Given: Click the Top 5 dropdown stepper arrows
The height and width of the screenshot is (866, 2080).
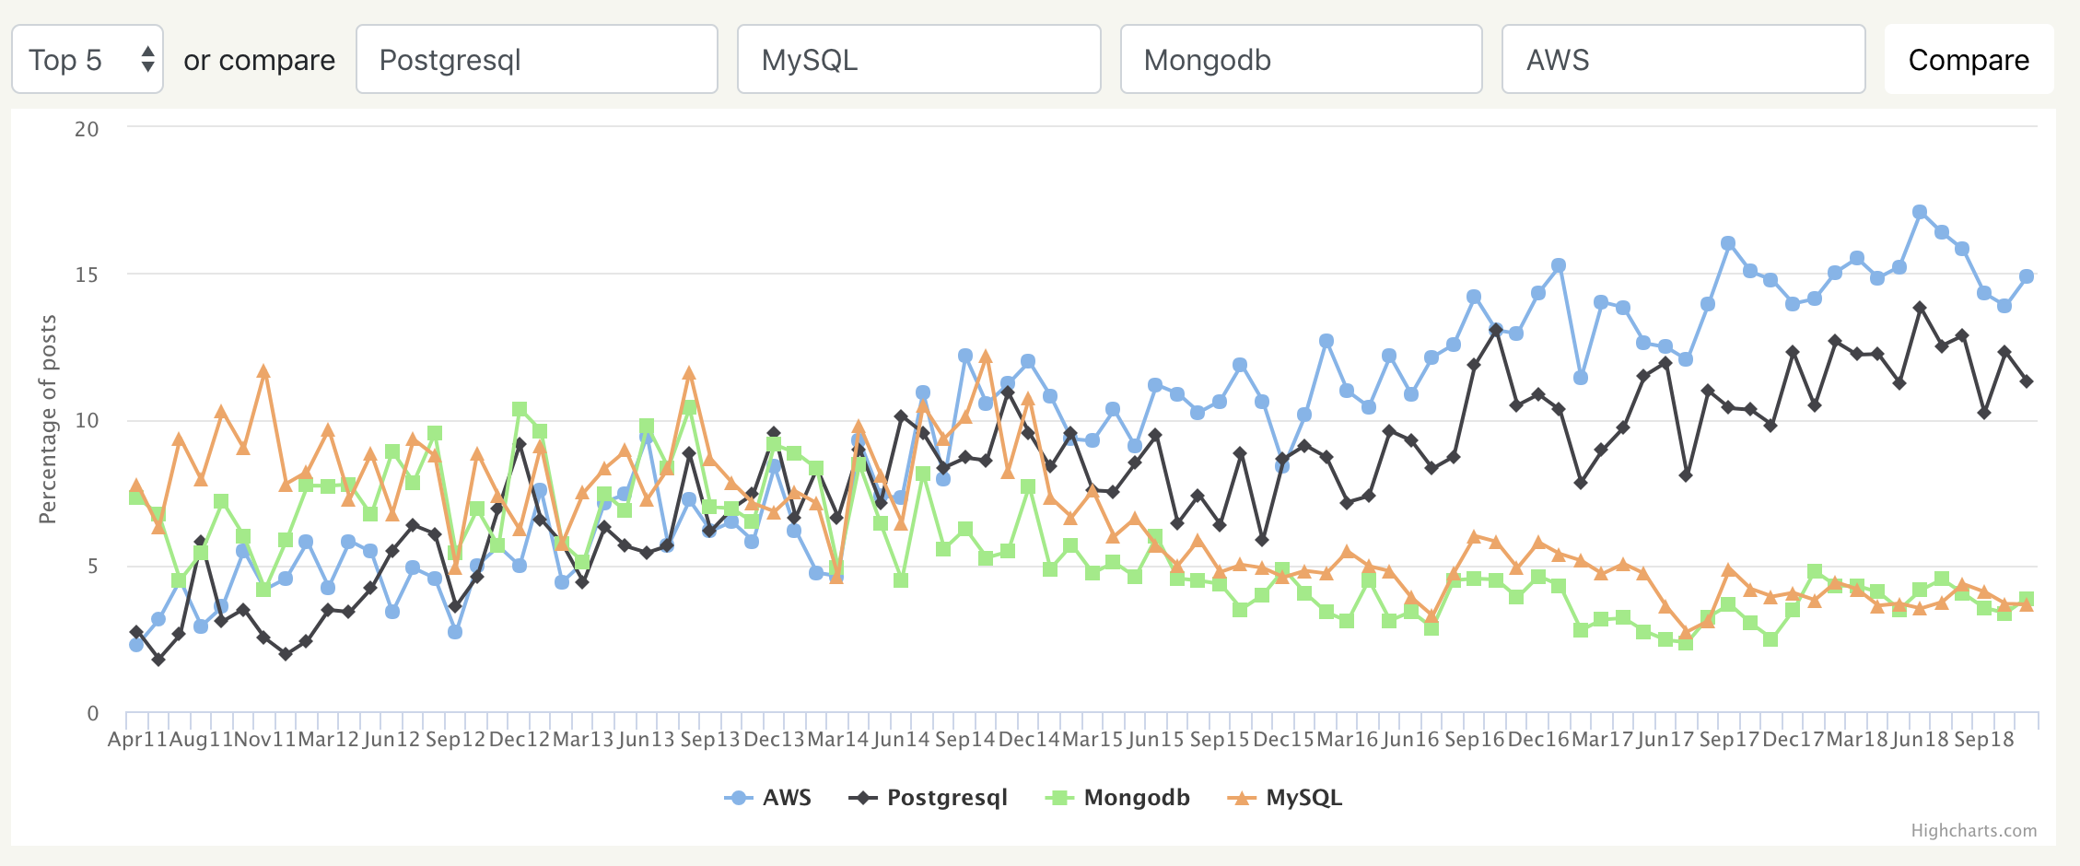Looking at the screenshot, I should tap(147, 60).
